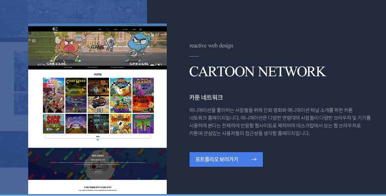Open the Mushroom Commando game thumbnail
The height and width of the screenshot is (196, 386).
pos(143,87)
